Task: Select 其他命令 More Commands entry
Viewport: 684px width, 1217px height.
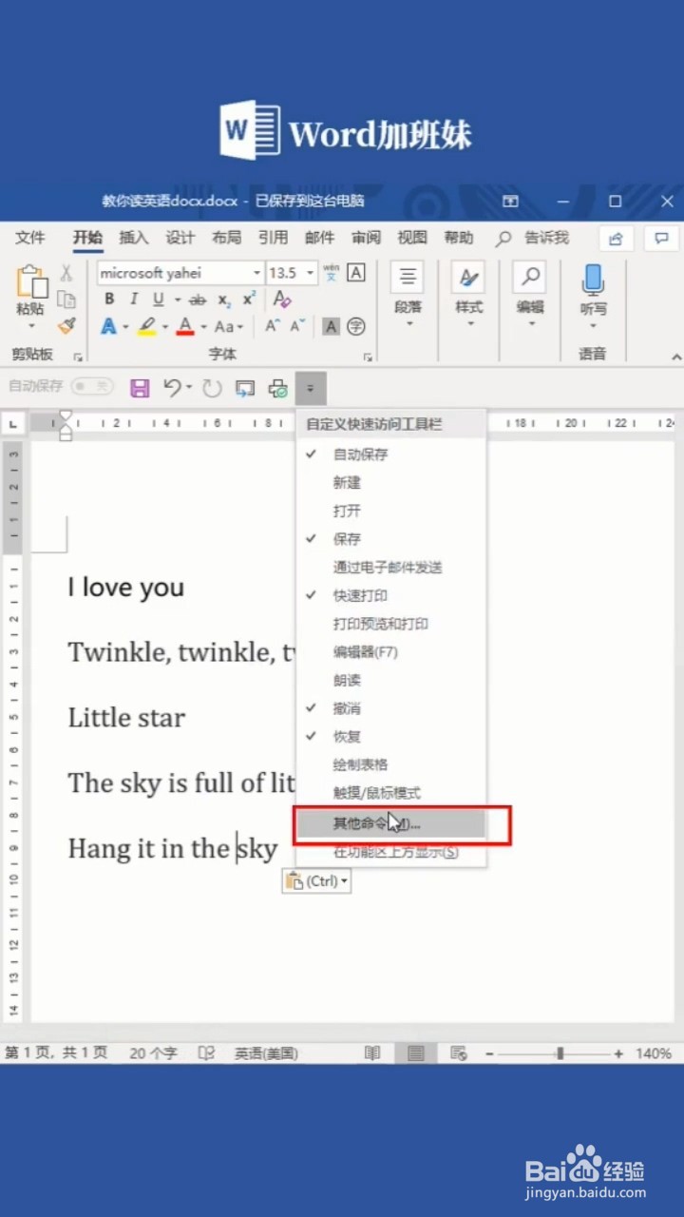Action: click(391, 823)
